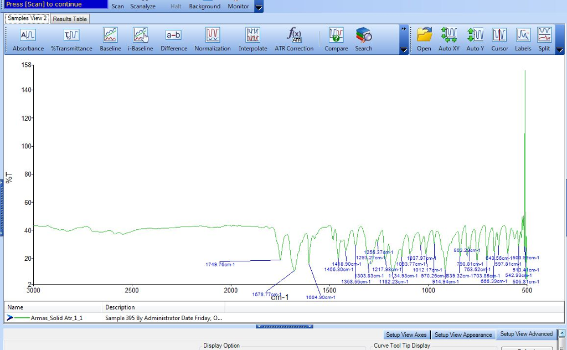
Task: Apply the Baseline correction tool
Action: coord(110,39)
